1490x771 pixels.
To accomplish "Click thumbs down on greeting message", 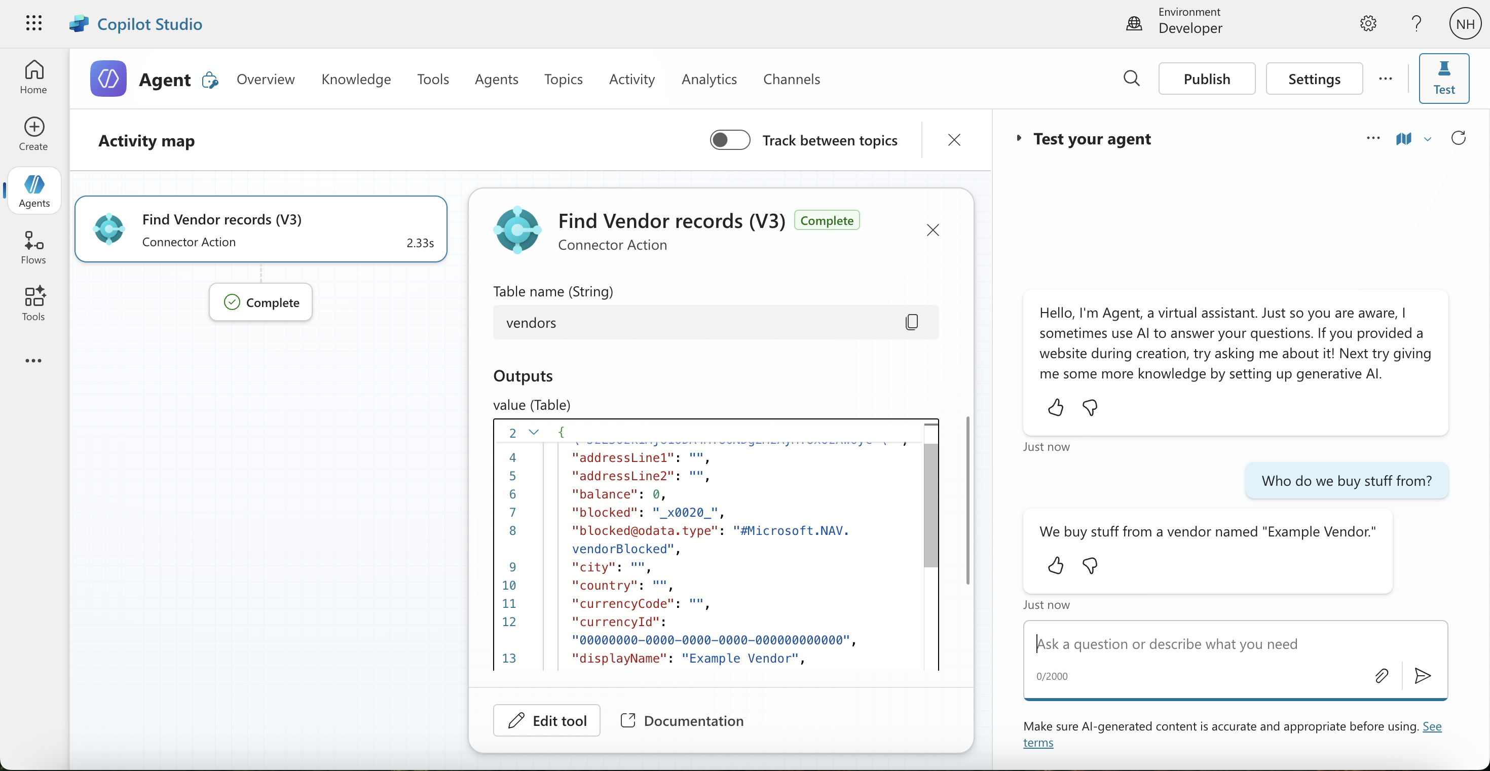I will (x=1090, y=407).
